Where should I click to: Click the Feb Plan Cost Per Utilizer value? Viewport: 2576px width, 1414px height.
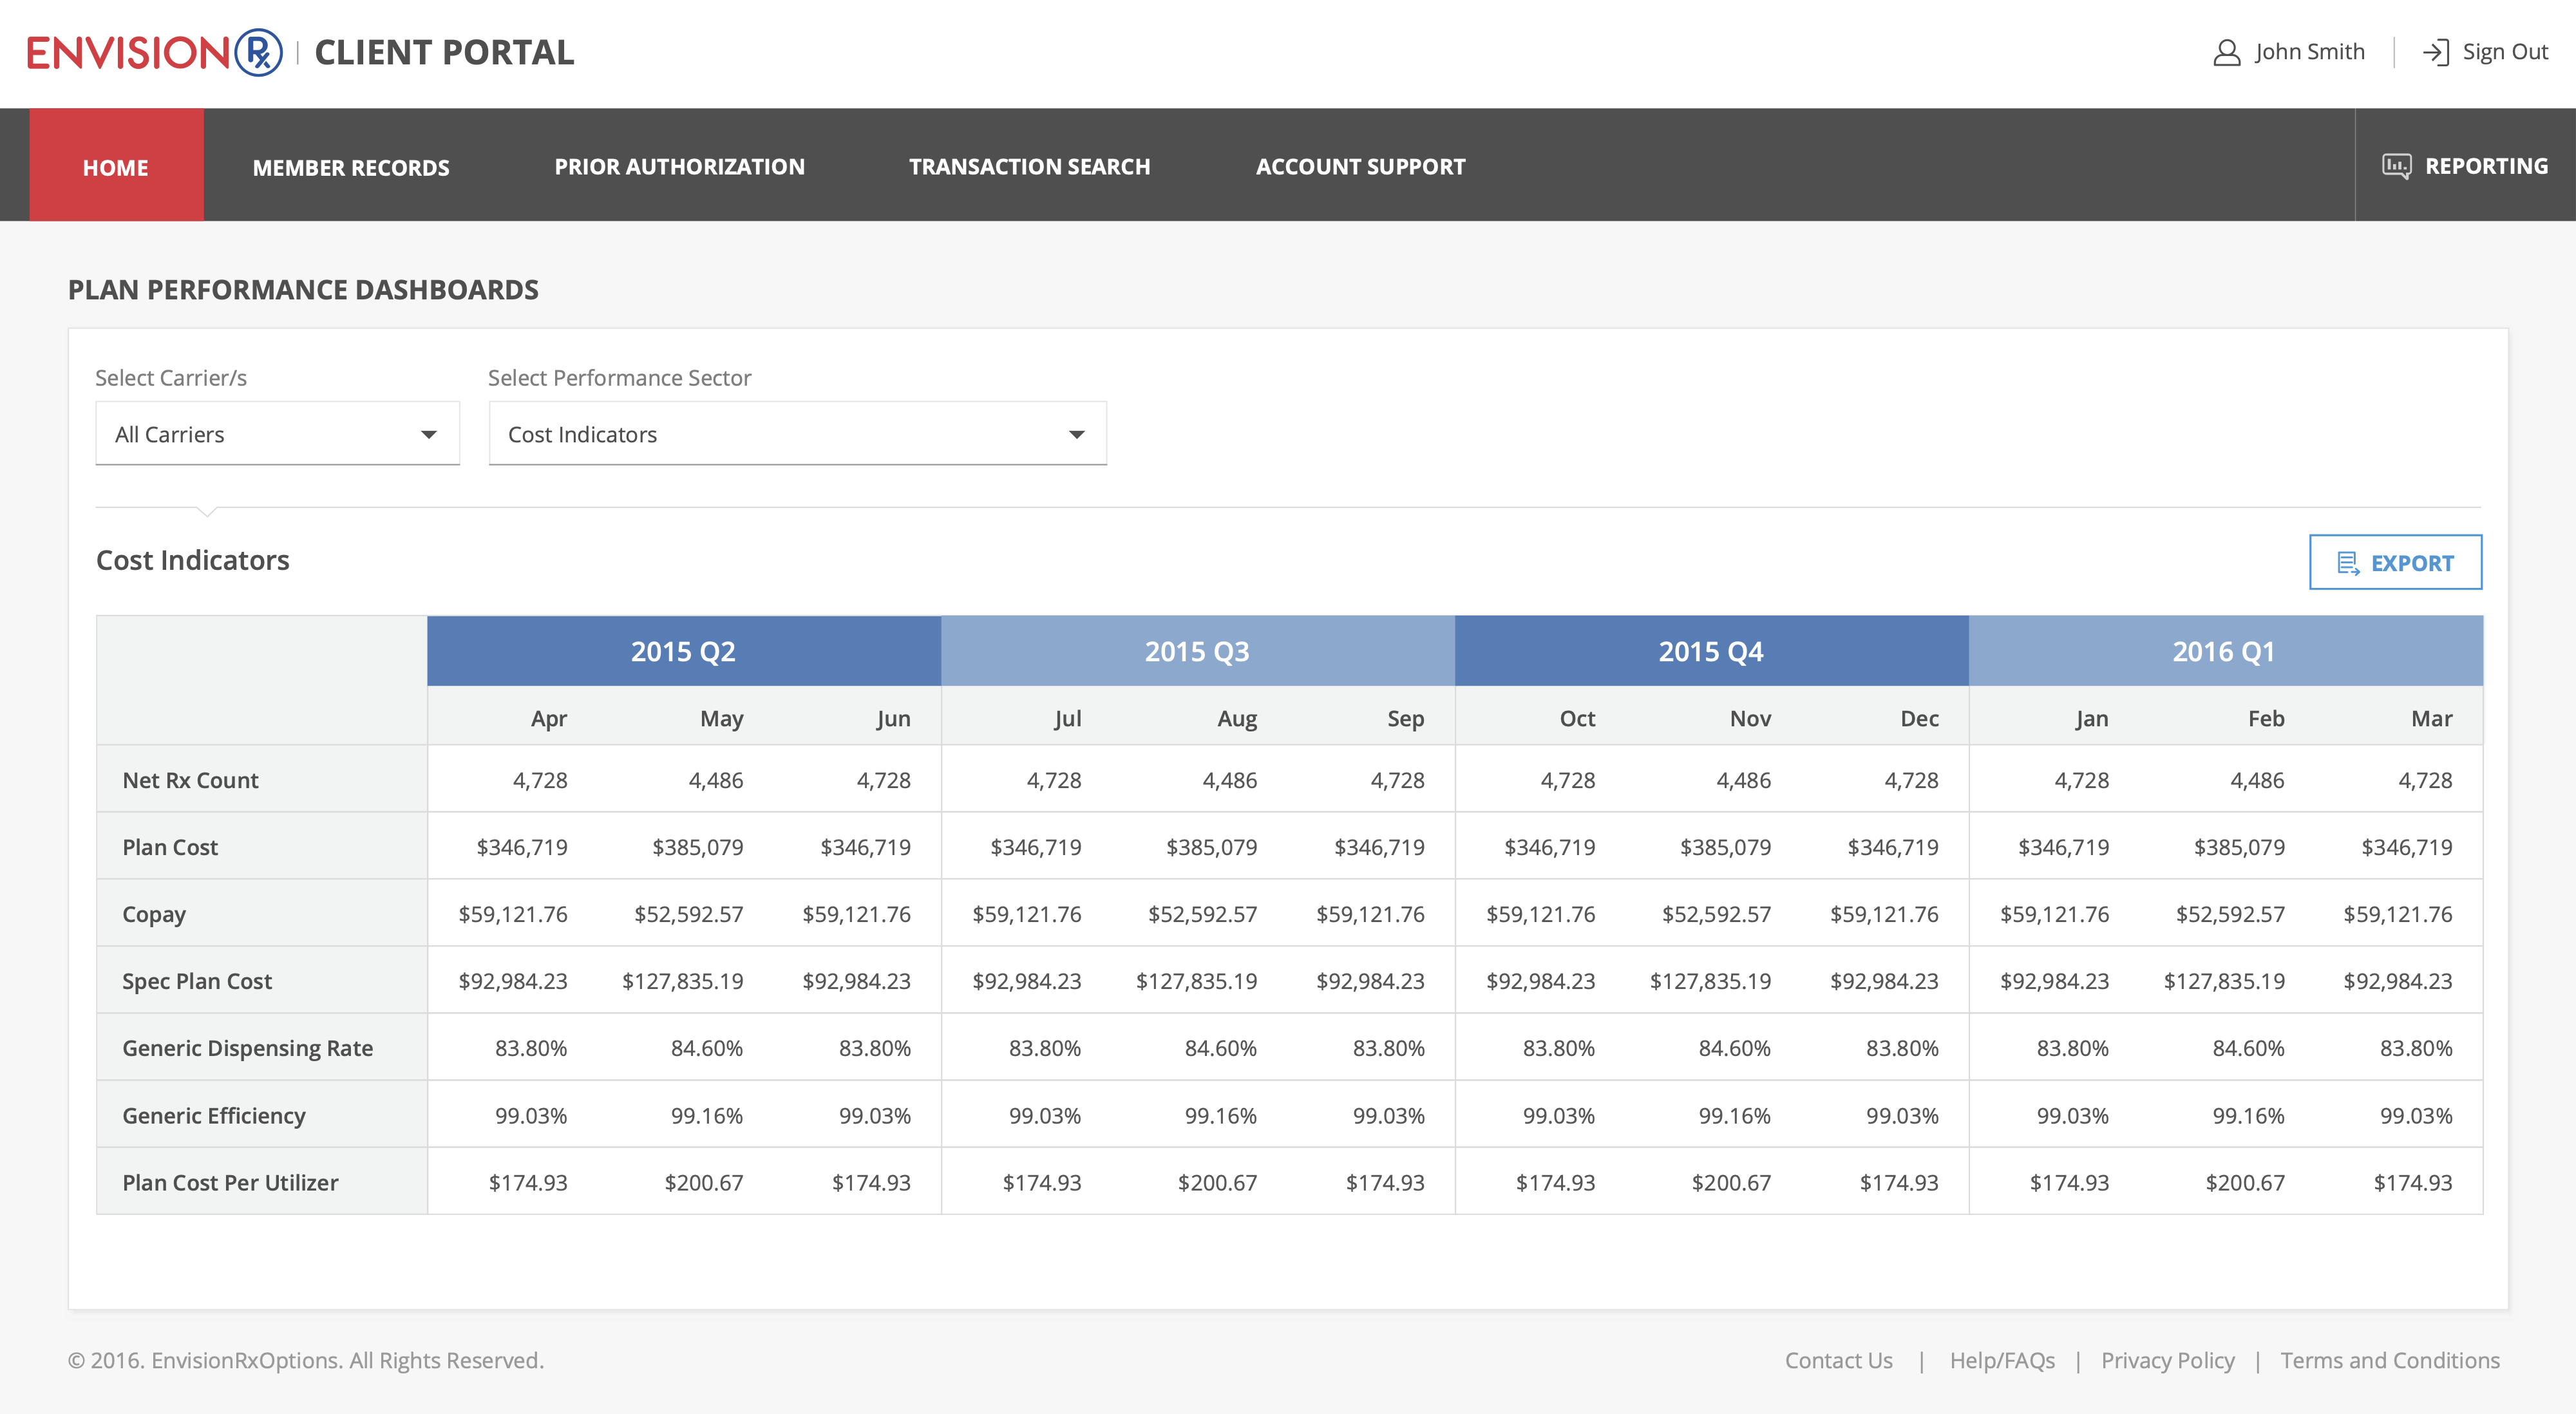[x=2245, y=1182]
